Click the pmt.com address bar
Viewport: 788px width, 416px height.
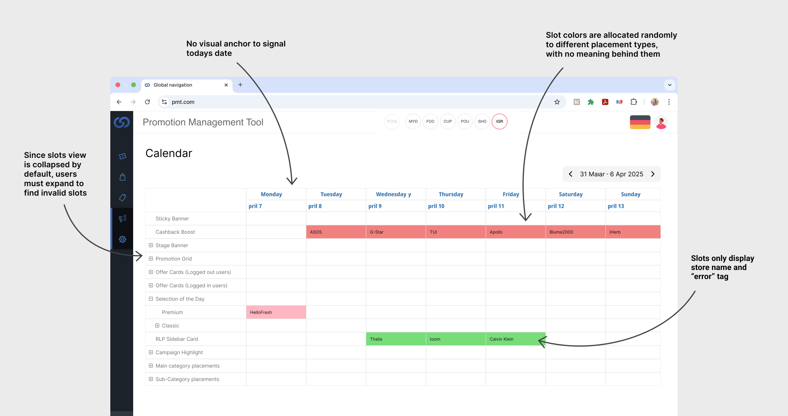click(x=362, y=102)
